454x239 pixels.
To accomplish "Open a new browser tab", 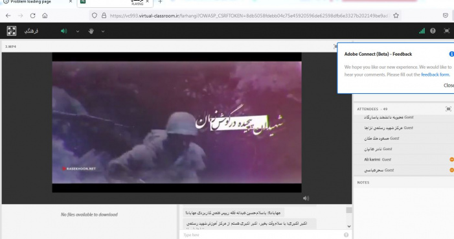I will (160, 2).
